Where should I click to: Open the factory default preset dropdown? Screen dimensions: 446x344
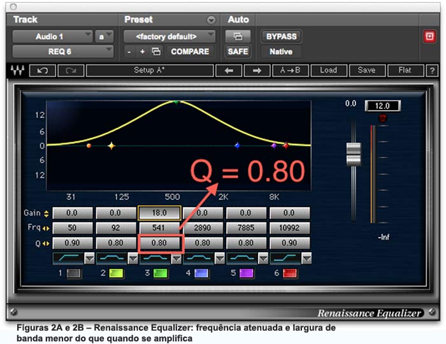tap(169, 36)
